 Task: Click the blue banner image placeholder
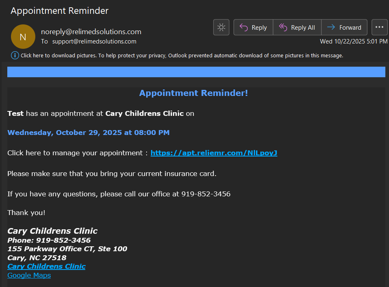tap(196, 72)
